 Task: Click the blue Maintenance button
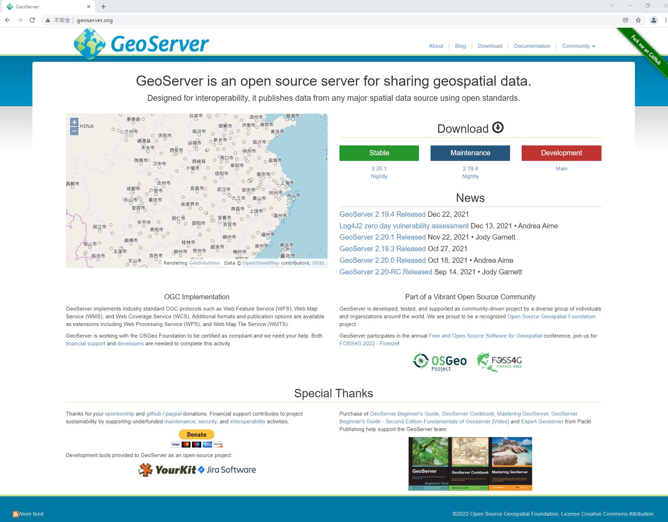tap(470, 153)
